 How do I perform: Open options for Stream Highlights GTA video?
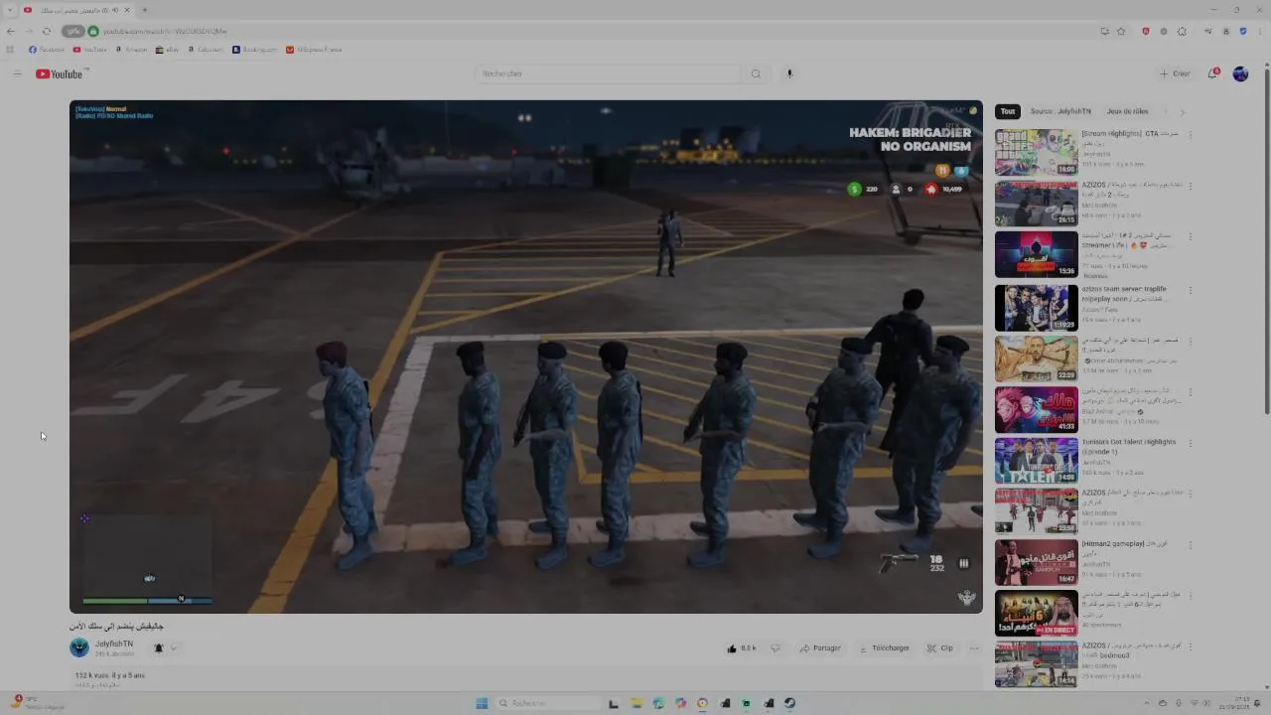[1191, 135]
